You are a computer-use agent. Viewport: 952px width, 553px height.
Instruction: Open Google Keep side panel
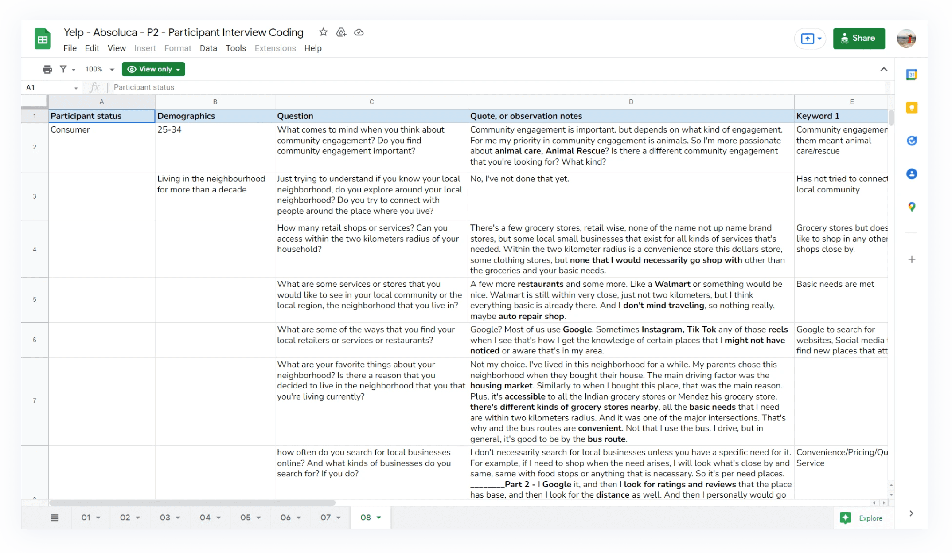point(912,108)
